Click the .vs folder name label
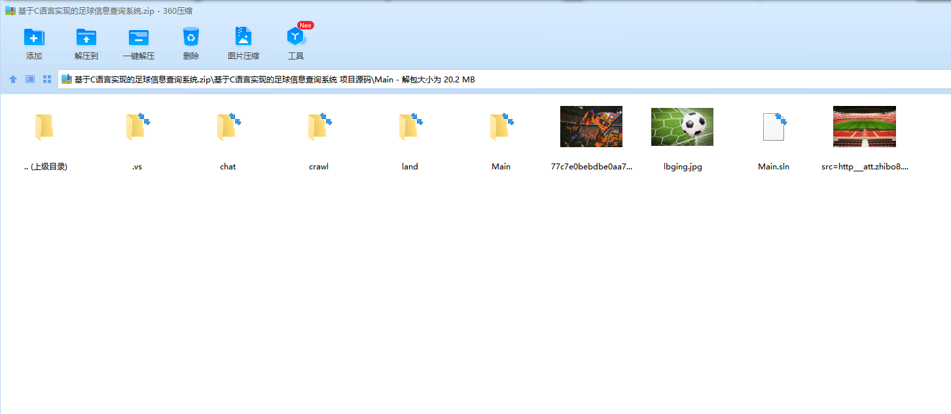 [137, 167]
